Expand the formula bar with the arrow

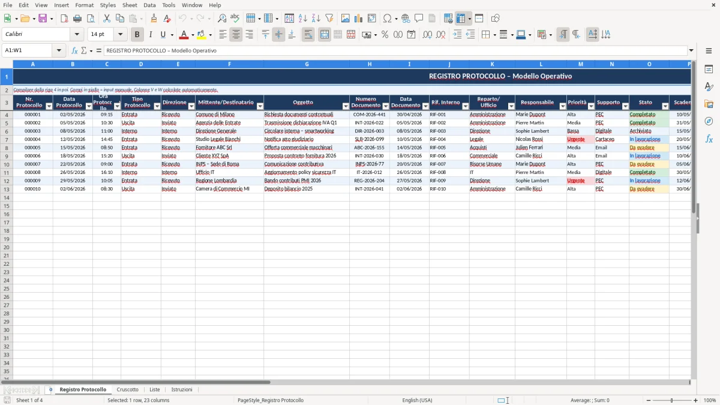click(691, 50)
